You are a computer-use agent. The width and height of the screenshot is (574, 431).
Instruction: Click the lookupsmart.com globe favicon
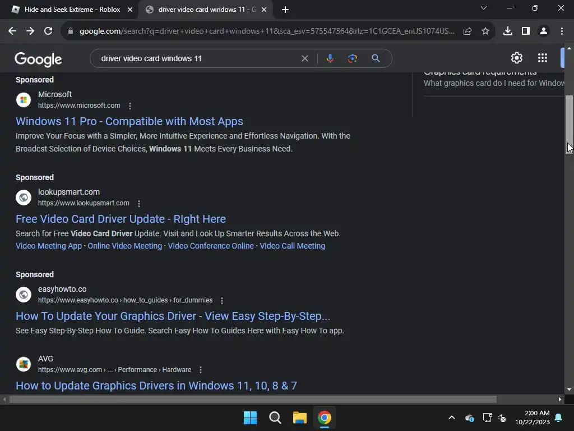(x=24, y=198)
